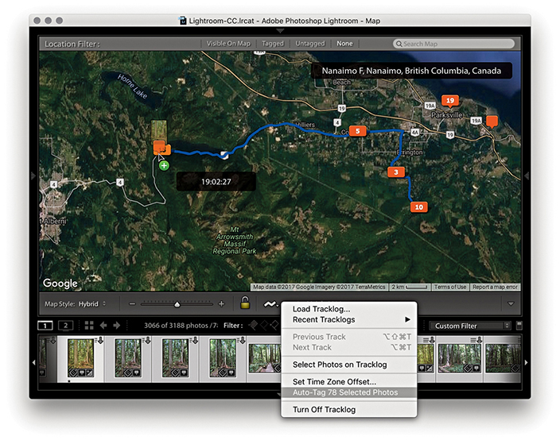Viewport: 560px width, 440px height.
Task: Select Load Tracklog from the menu
Action: 321,309
